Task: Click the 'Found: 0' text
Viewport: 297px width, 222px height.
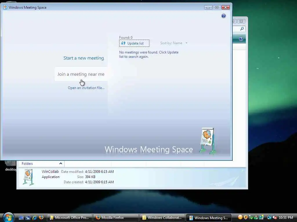Action: pyautogui.click(x=126, y=37)
